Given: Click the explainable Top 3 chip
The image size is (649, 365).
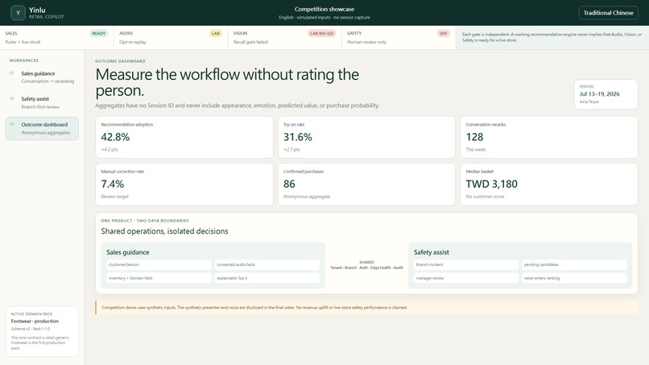Looking at the screenshot, I should click(267, 278).
